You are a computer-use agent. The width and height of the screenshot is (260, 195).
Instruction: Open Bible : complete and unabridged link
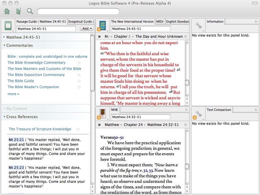(47, 57)
